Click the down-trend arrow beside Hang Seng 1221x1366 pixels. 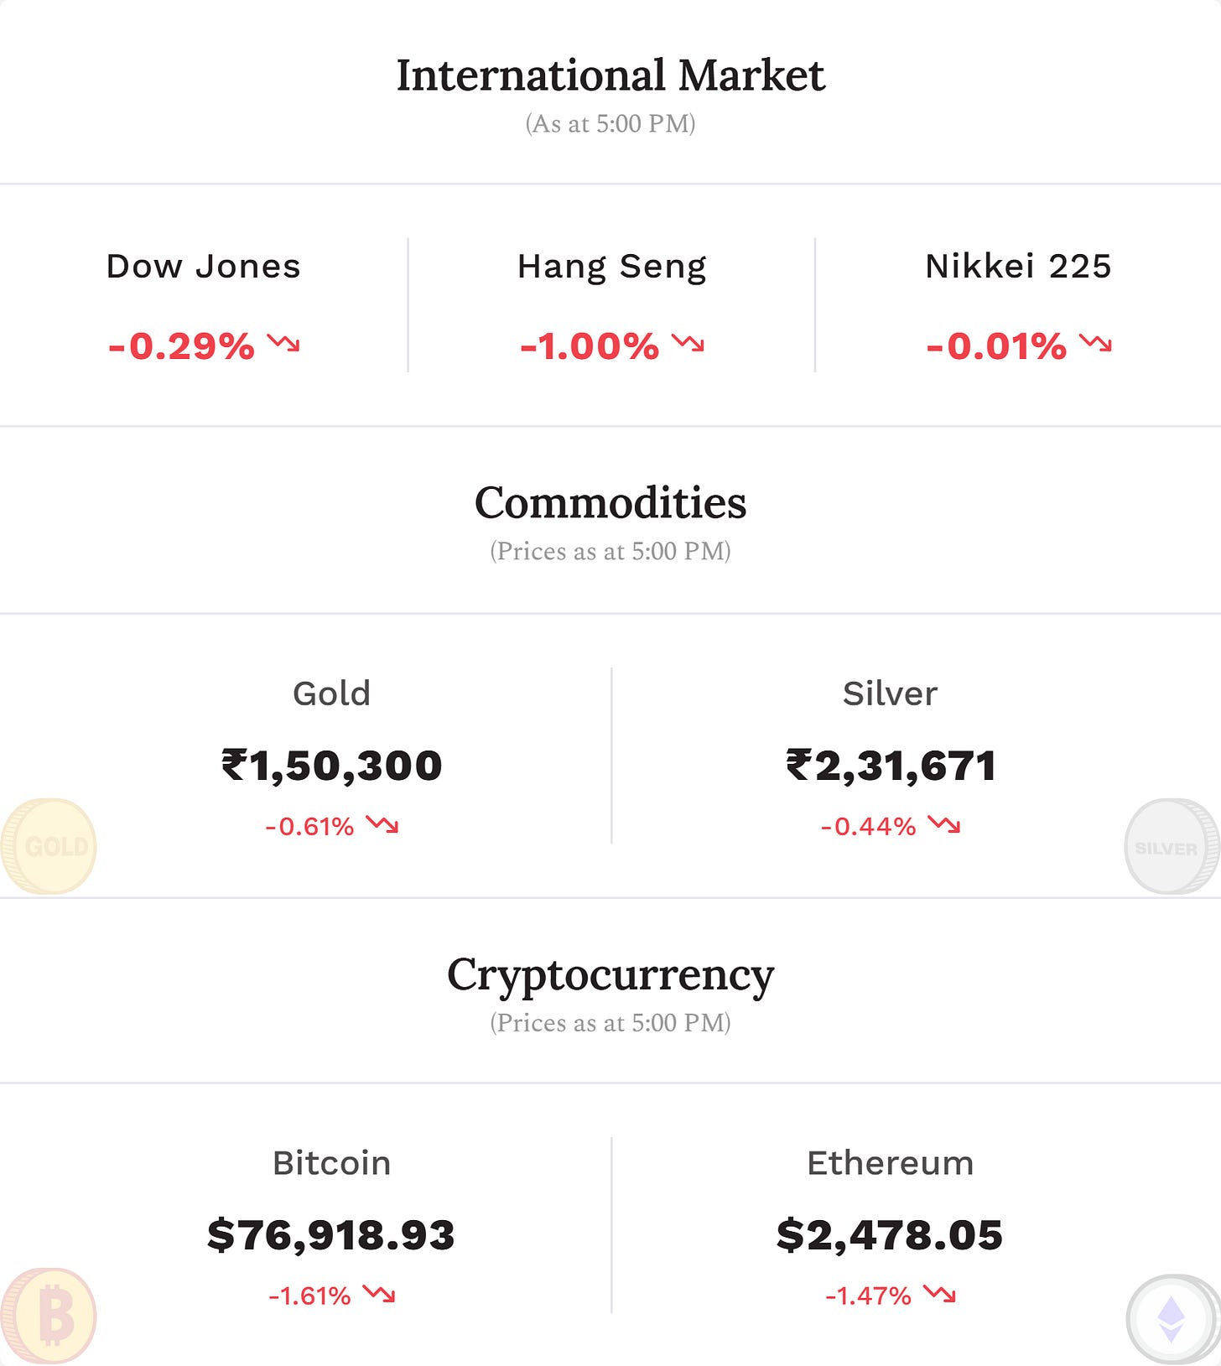688,343
